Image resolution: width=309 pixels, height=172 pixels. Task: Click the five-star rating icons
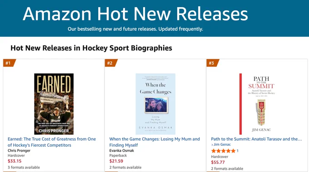(223, 151)
